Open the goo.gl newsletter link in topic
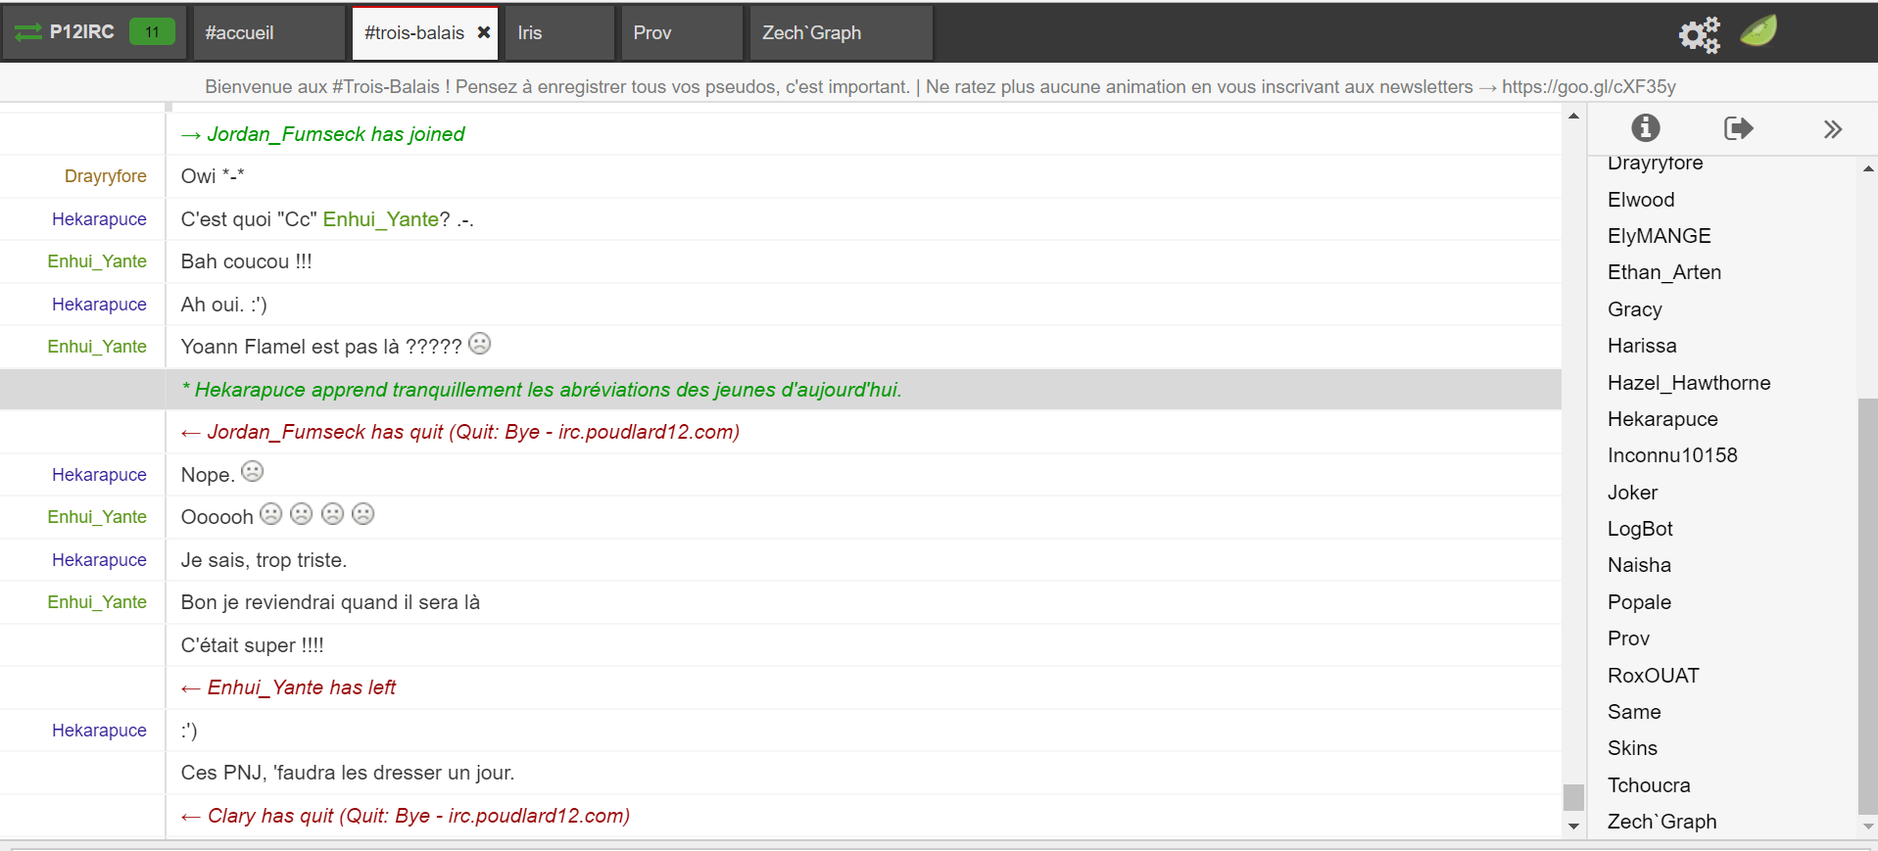 1589,86
